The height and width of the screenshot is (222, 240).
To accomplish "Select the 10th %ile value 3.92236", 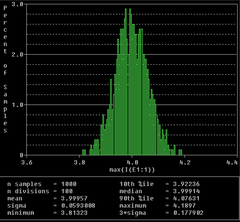I will click(x=186, y=184).
